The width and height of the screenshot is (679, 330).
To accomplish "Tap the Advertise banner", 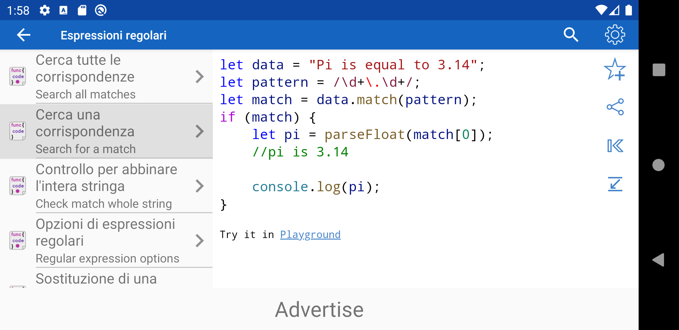I will tap(319, 309).
